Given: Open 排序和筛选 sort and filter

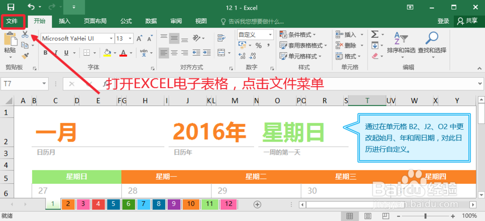Looking at the screenshot, I should pyautogui.click(x=401, y=44).
